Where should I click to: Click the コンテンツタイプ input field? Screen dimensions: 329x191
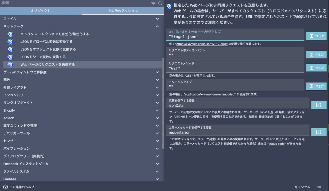tap(235, 85)
